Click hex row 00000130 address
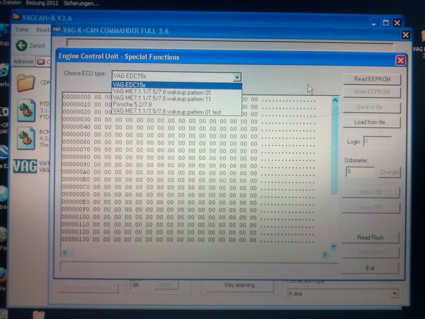The width and height of the screenshot is (425, 319). click(x=75, y=239)
